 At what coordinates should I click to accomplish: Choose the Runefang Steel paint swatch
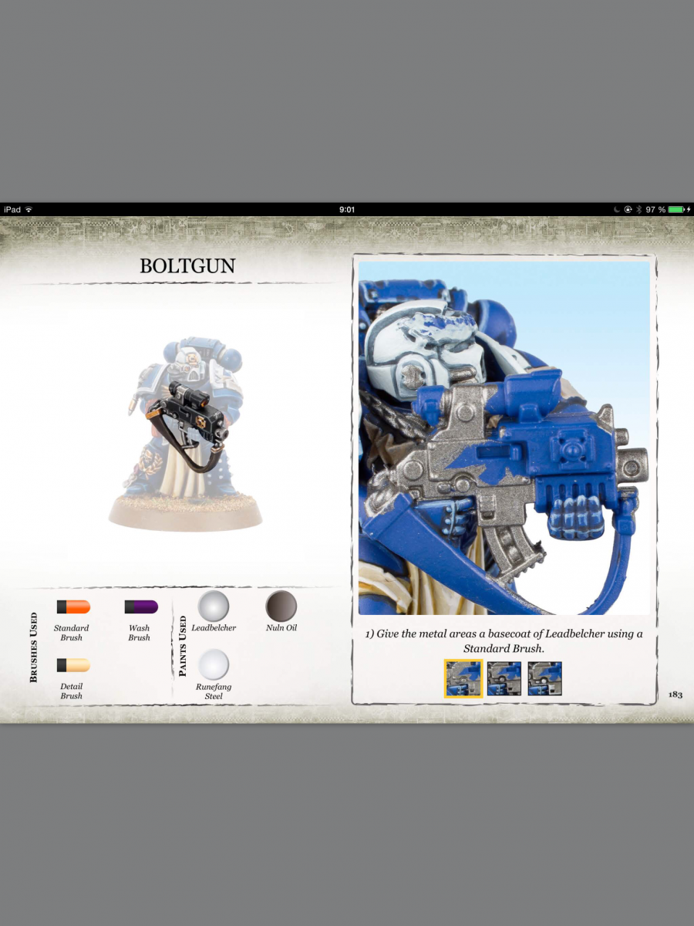tap(214, 664)
